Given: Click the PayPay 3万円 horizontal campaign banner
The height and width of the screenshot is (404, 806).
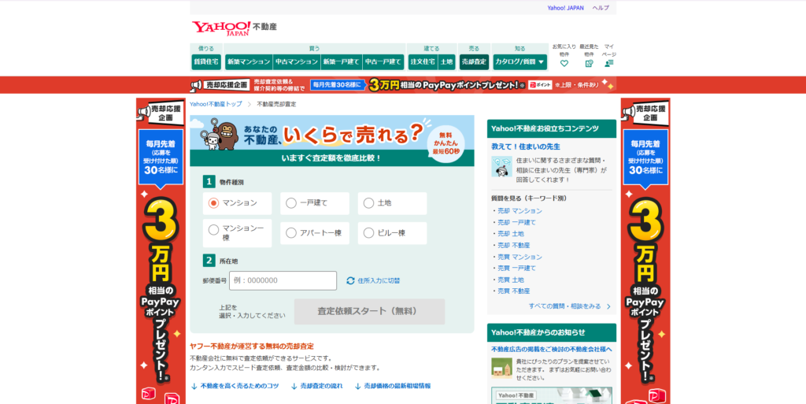Looking at the screenshot, I should coord(403,85).
